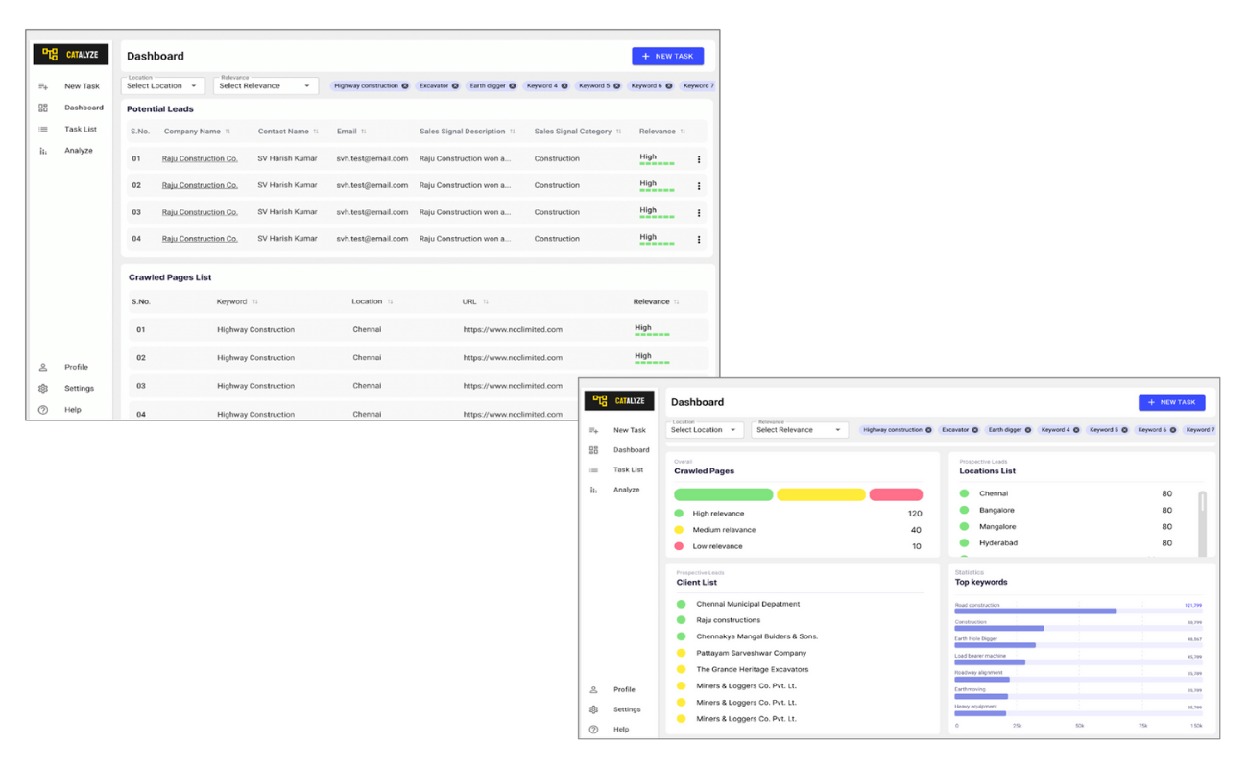Select Analyze in the Client List window sidebar
The image size is (1248, 768).
click(626, 490)
